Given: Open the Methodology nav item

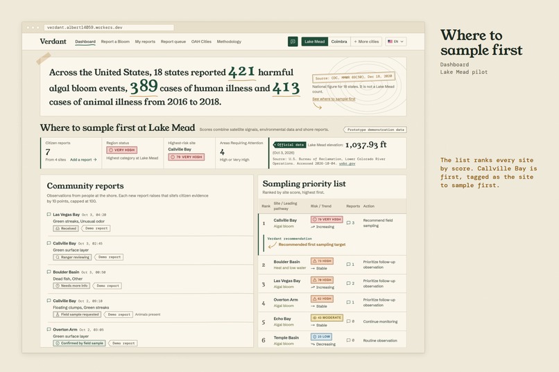Looking at the screenshot, I should pyautogui.click(x=229, y=42).
